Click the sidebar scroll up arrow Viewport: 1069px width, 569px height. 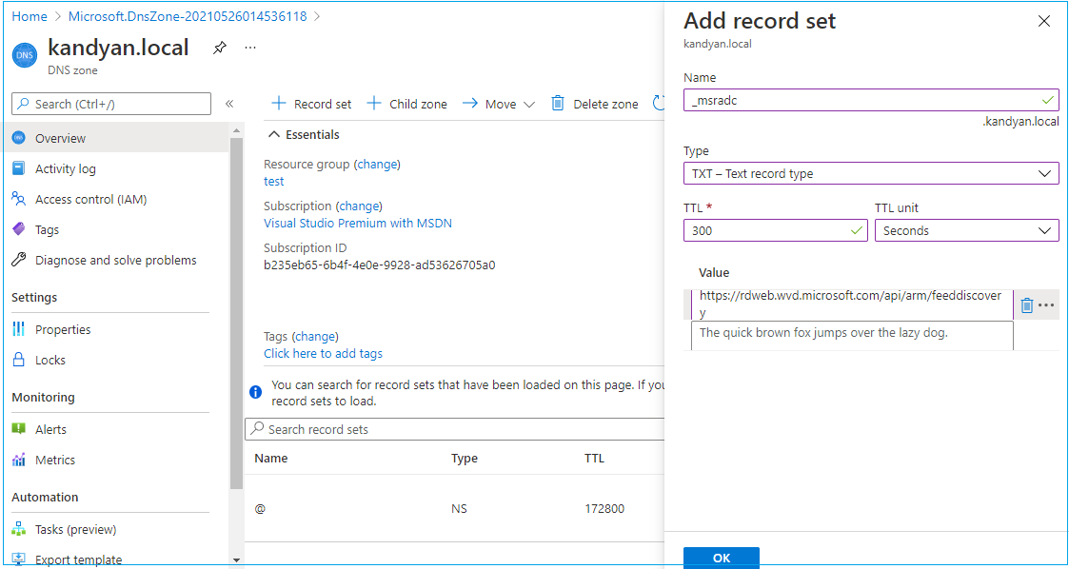(237, 130)
